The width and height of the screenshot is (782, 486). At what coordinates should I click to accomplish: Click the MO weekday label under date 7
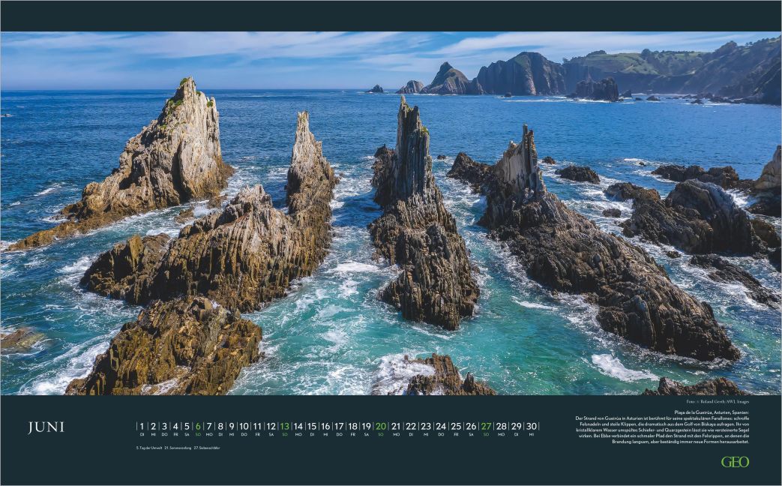click(208, 433)
